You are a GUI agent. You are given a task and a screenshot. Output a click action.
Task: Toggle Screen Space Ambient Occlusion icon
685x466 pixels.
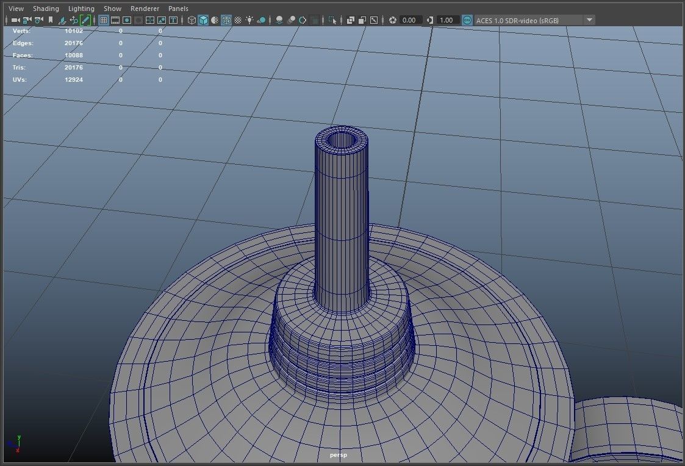click(x=279, y=20)
